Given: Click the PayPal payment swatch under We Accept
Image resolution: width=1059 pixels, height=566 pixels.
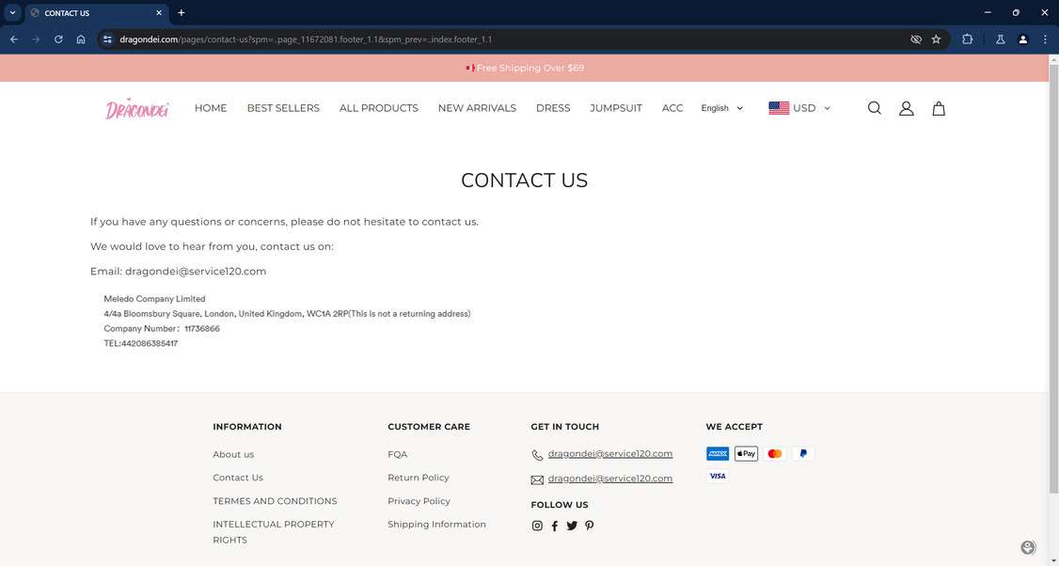Looking at the screenshot, I should click(x=802, y=453).
